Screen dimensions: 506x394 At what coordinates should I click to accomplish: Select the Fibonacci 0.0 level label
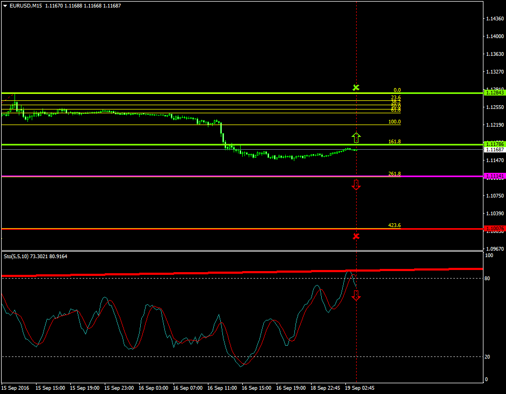pos(397,90)
